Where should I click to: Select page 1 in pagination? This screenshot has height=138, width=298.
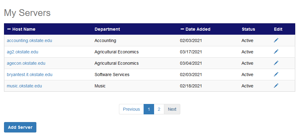(x=149, y=109)
